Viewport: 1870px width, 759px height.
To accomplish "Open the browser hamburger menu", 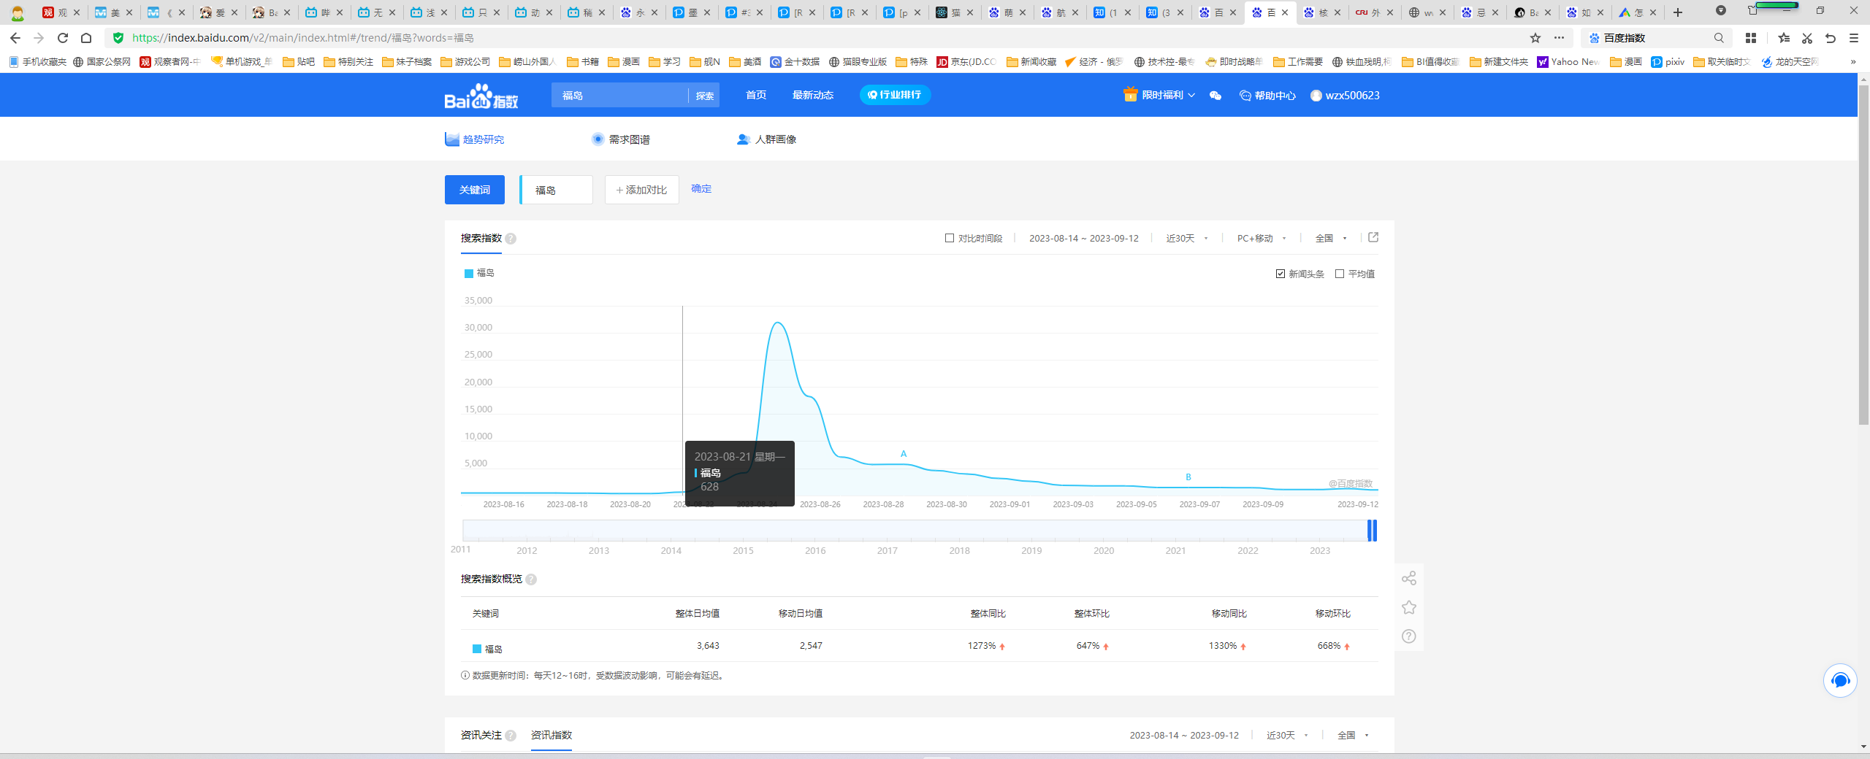I will [1854, 38].
